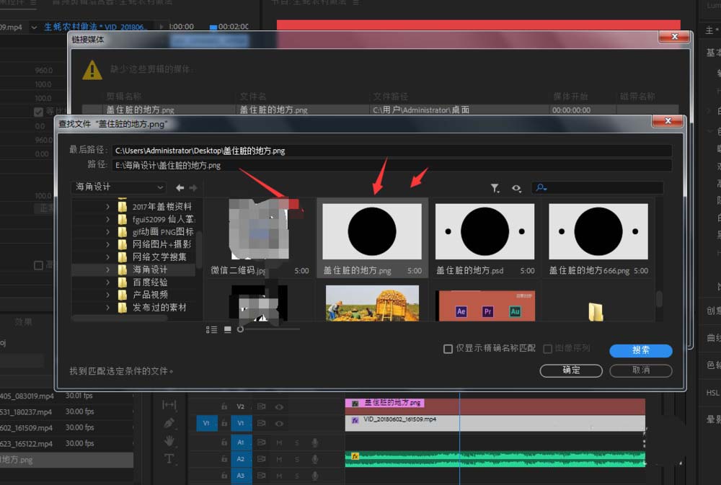
Task: Toggle lock on track V2
Action: point(224,406)
